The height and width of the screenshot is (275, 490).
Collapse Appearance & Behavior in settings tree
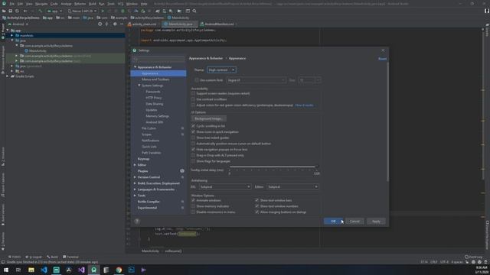135,67
